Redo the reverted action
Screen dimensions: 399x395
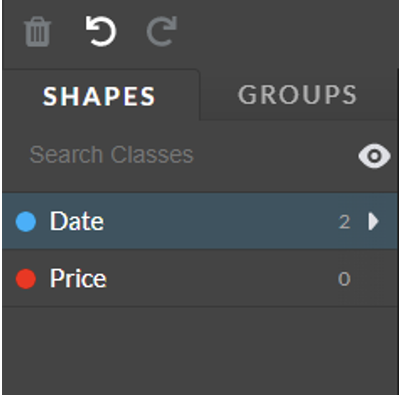pos(162,31)
